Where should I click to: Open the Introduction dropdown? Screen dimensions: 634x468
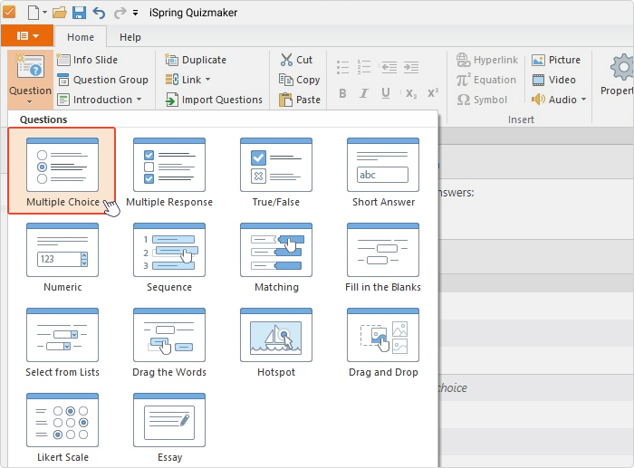(100, 100)
